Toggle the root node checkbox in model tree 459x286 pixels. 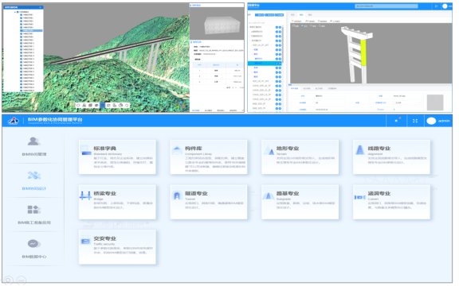(x=18, y=12)
